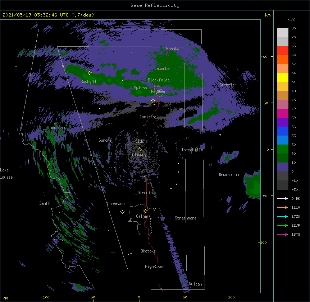Click the Innisfail town label
The height and width of the screenshot is (302, 310).
[149, 117]
